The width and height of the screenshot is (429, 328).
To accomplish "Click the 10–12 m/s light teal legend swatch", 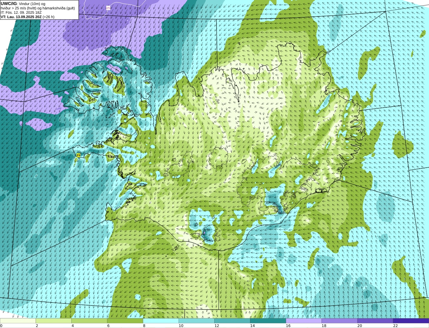I will (x=196, y=321).
